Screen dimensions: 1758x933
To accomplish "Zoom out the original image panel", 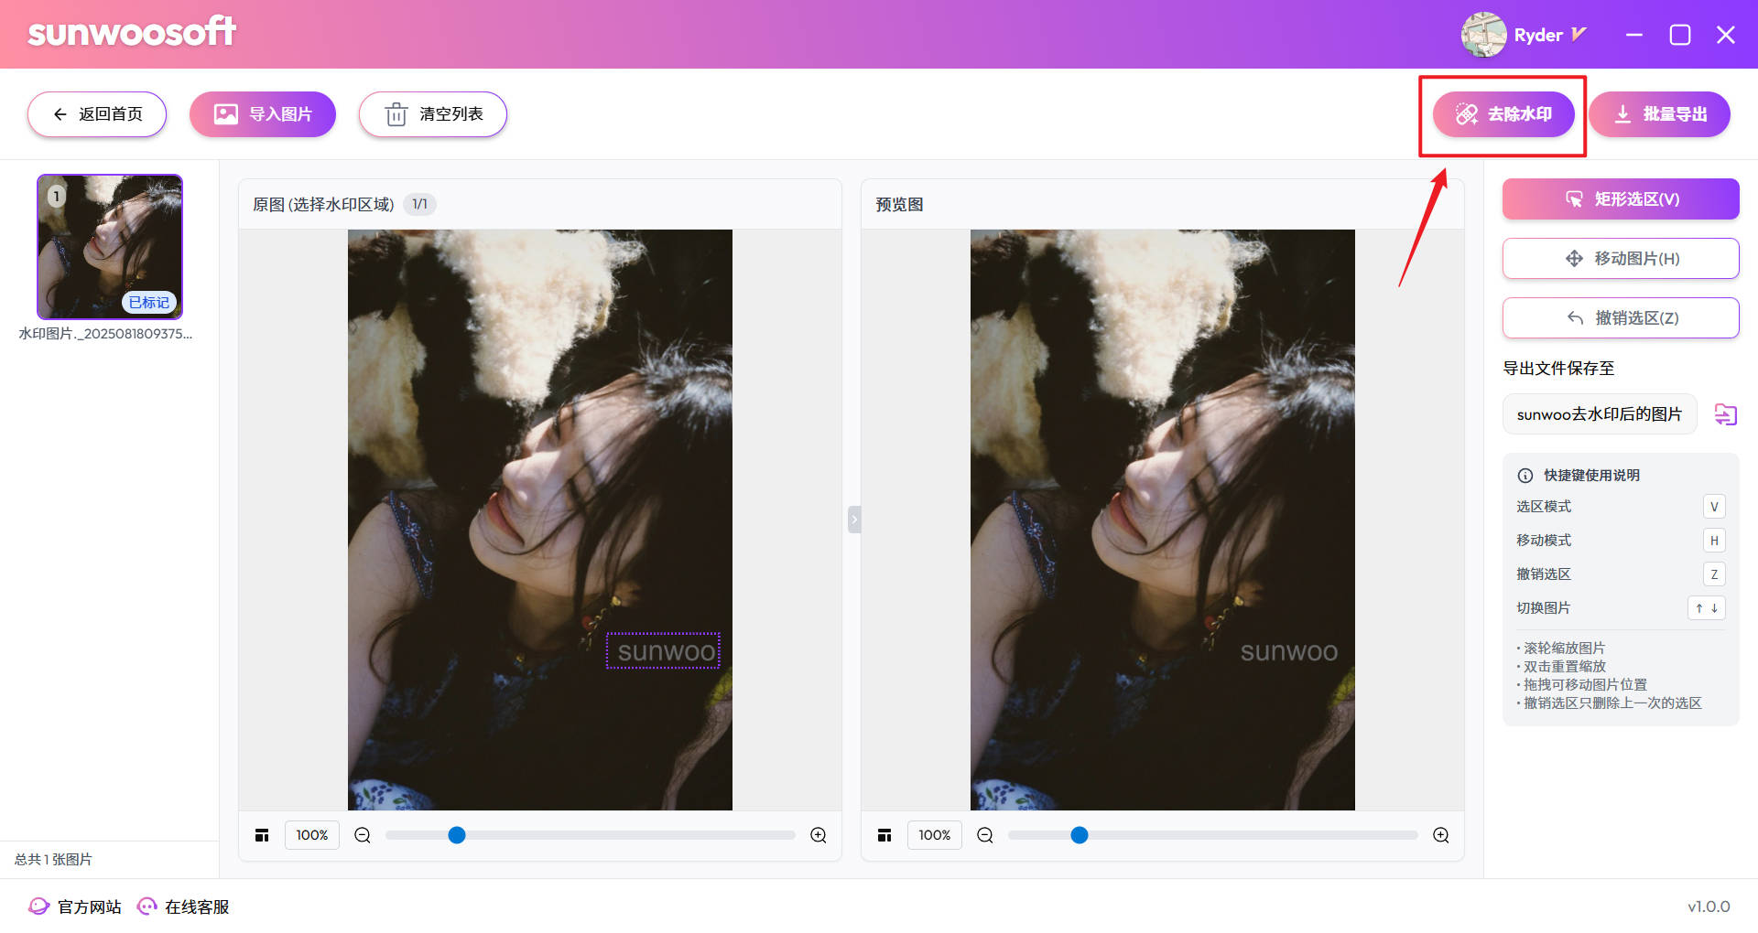I will [363, 835].
